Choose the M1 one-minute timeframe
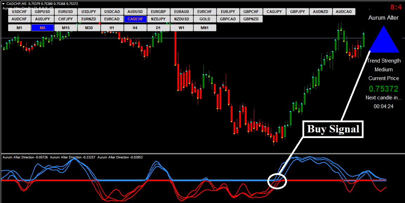This screenshot has height=203, width=405. click(x=19, y=28)
